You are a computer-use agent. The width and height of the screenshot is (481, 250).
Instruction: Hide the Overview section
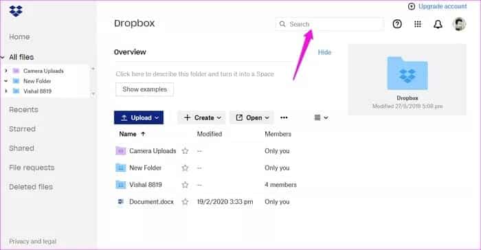(x=324, y=52)
